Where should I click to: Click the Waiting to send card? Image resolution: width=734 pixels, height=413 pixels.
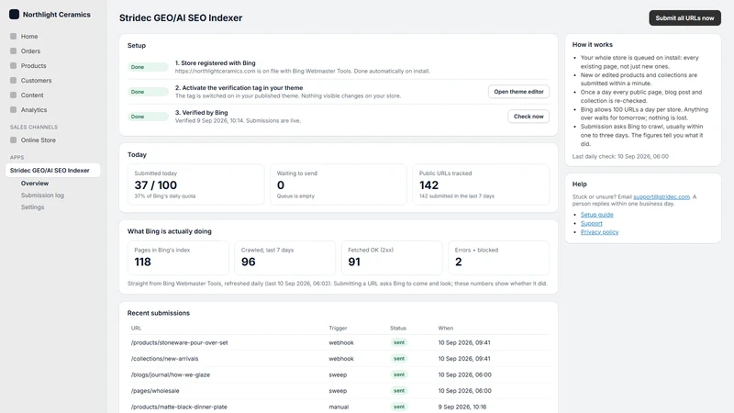[x=339, y=184]
